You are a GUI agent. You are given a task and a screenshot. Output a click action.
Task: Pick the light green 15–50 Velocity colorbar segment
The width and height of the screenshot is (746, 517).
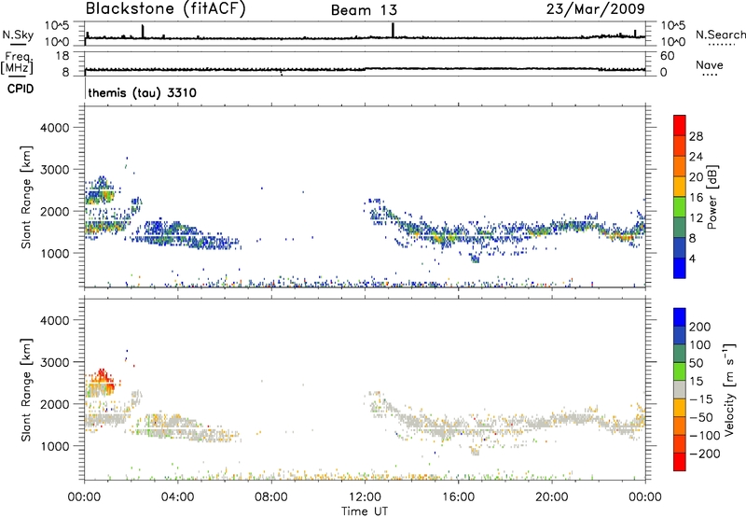click(x=680, y=371)
